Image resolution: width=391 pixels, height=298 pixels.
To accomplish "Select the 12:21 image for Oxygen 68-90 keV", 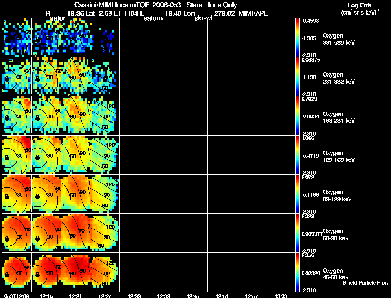I will pyautogui.click(x=76, y=233).
